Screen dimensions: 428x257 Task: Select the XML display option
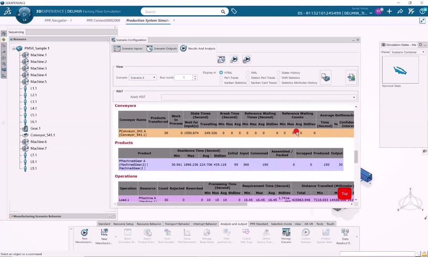[248, 73]
